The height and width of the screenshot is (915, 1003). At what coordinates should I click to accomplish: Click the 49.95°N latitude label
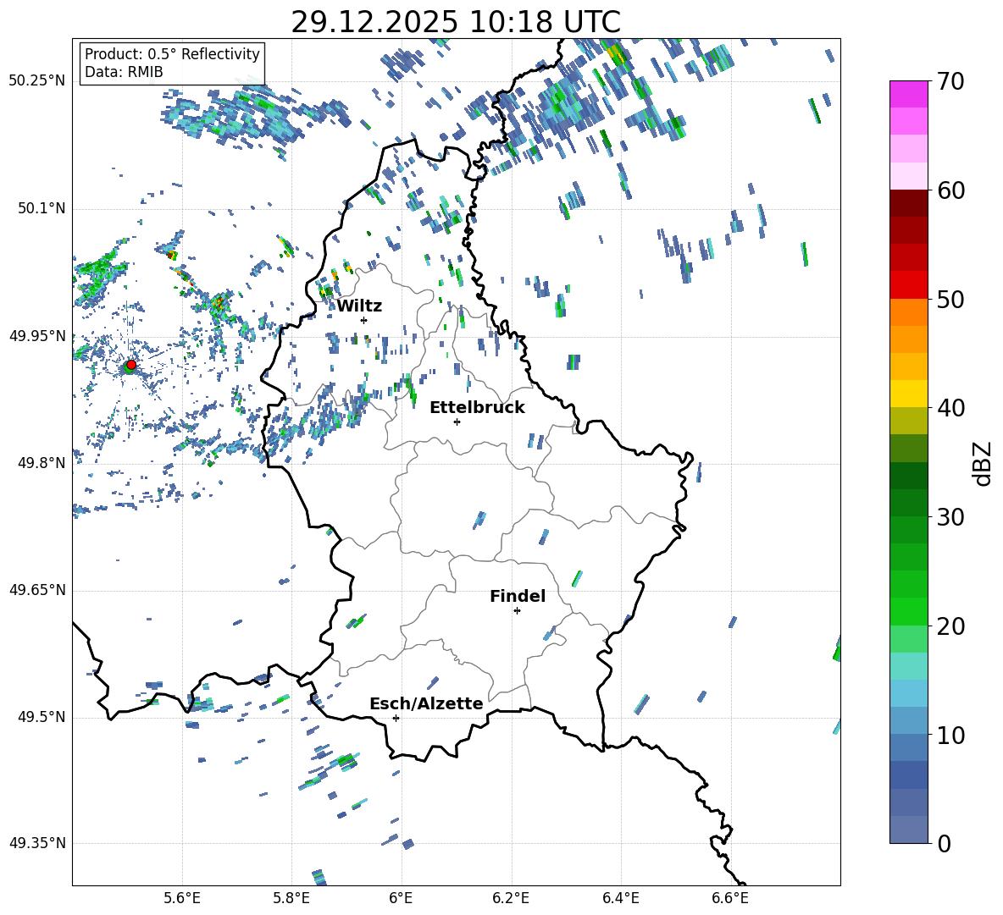tap(37, 336)
